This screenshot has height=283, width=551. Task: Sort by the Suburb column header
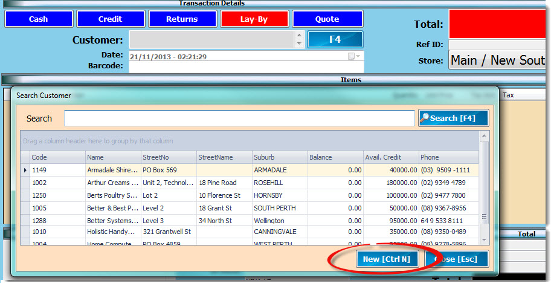[280, 157]
